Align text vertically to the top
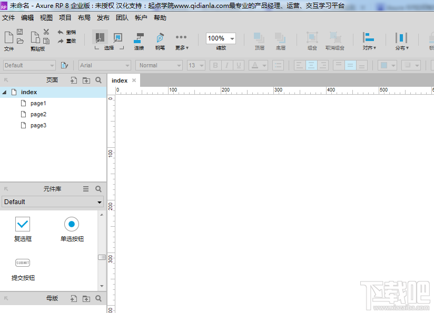Image resolution: width=434 pixels, height=313 pixels. 339,66
